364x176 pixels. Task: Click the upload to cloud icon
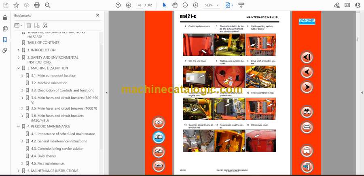[x=27, y=5]
